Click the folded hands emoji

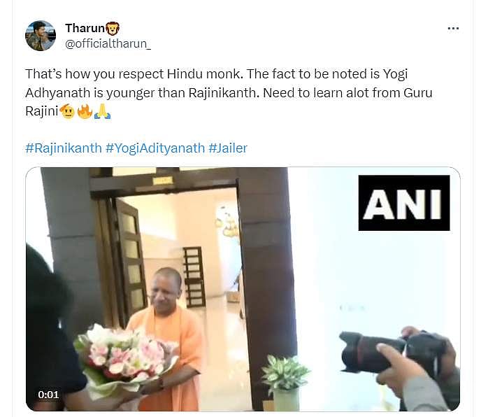pyautogui.click(x=102, y=111)
